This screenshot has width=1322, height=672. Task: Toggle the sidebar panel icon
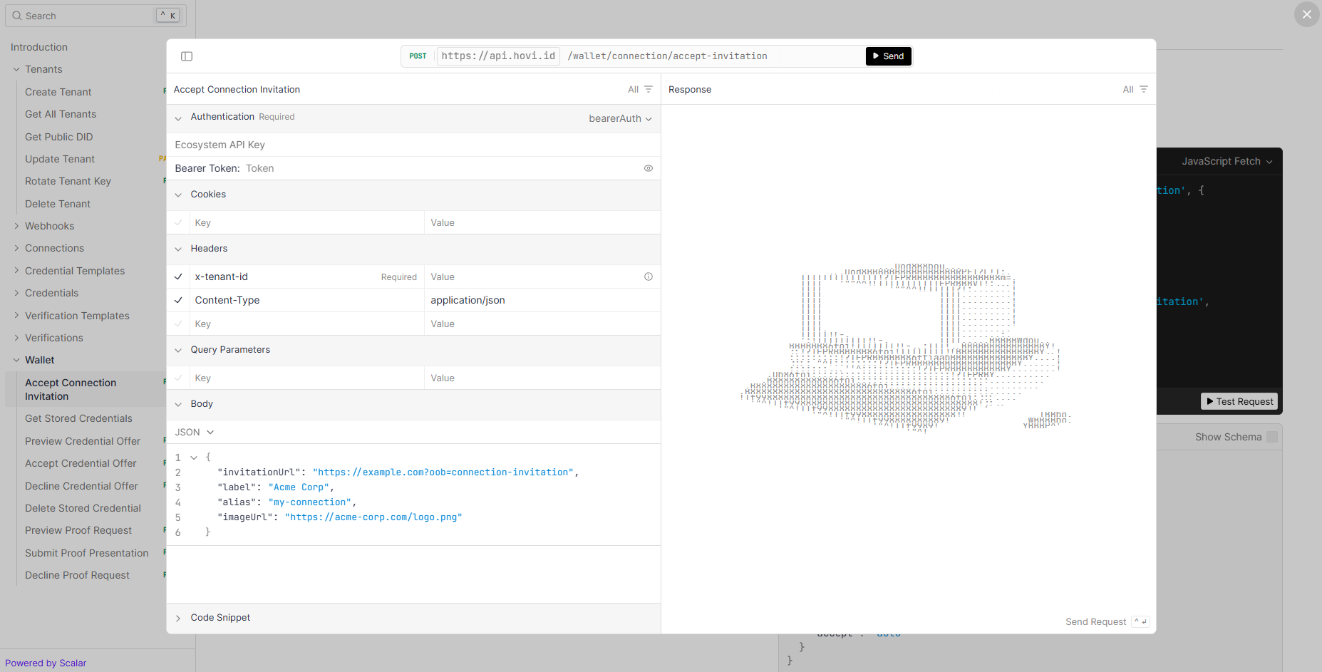tap(187, 56)
